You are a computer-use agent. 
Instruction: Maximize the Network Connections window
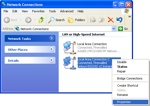(122, 4)
